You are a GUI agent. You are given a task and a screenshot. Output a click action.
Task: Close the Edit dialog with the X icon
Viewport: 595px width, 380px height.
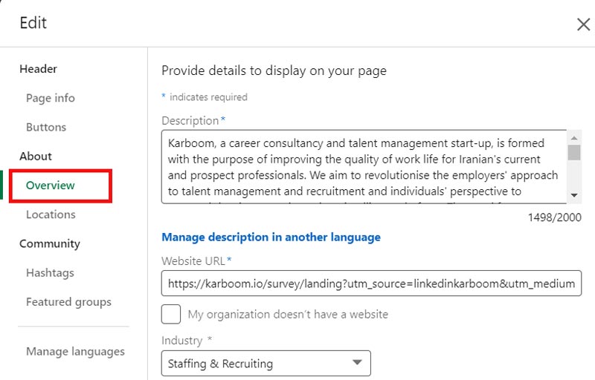pos(583,24)
